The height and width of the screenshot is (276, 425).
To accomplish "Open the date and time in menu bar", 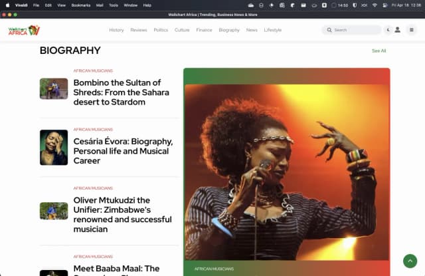I will coord(404,5).
